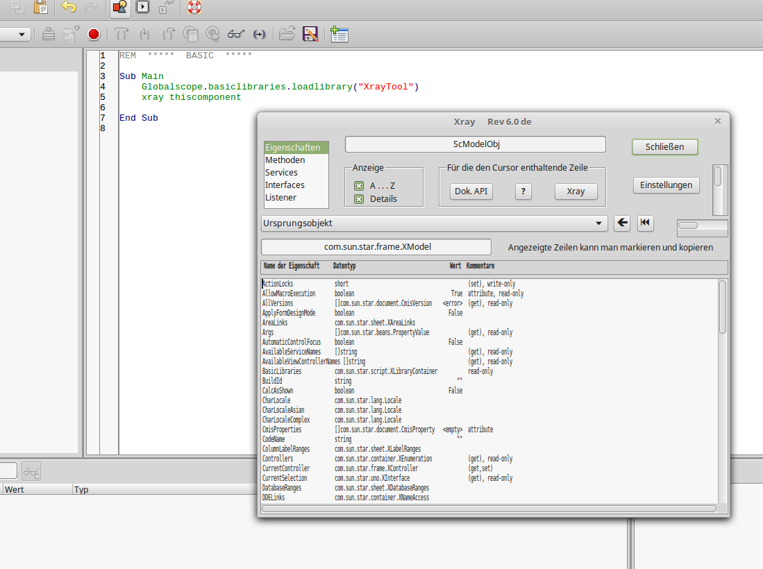Click the Sub Main code line
763x569 pixels.
tap(142, 76)
